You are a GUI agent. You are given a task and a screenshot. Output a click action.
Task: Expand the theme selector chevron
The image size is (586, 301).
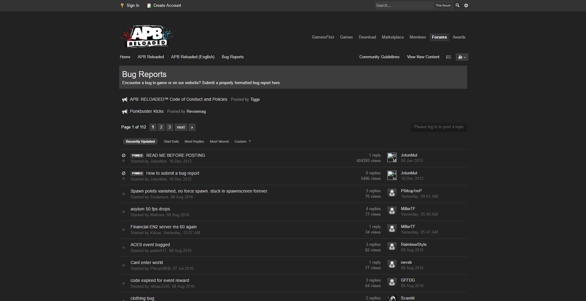(x=465, y=57)
